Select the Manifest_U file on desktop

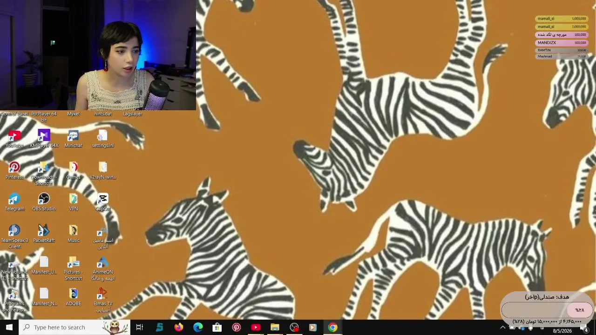pos(44,266)
